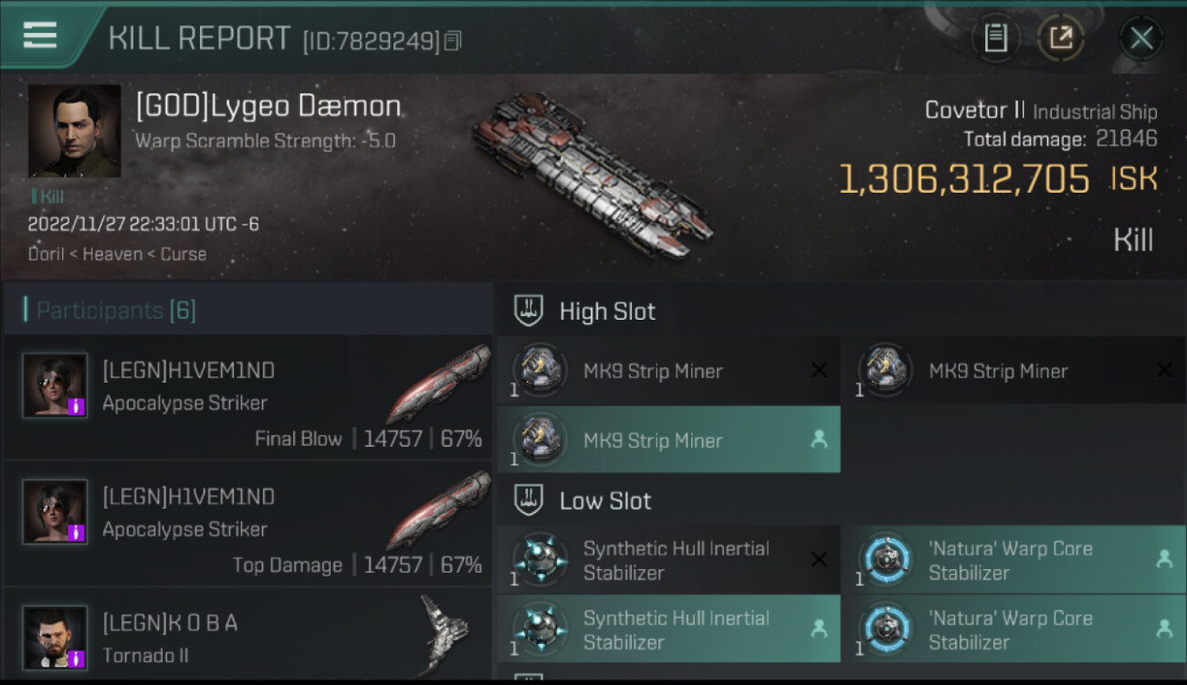The image size is (1187, 685).
Task: Close the kill report window
Action: tap(1141, 37)
